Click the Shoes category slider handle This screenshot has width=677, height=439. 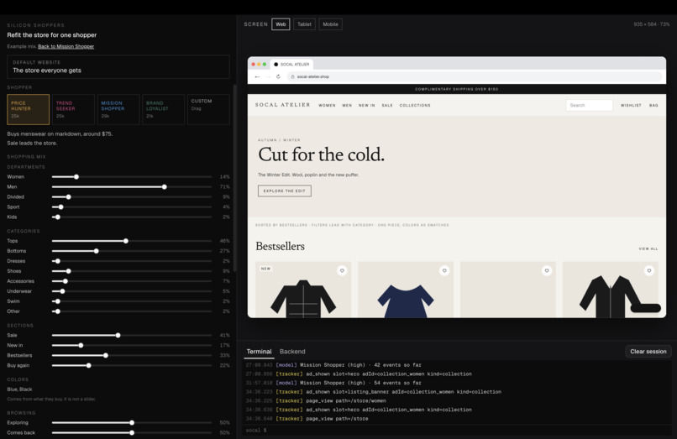(x=69, y=271)
